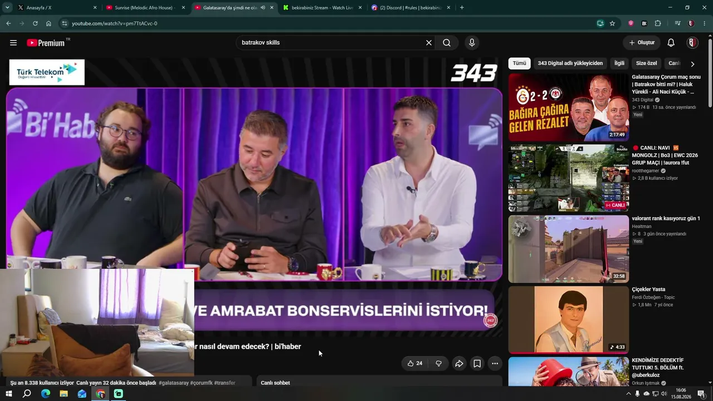The image size is (713, 401).
Task: Open YouTube notifications bell
Action: (x=671, y=43)
